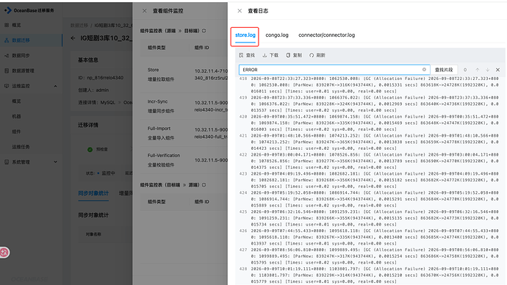
Task: Close the log search bar
Action: click(x=497, y=70)
